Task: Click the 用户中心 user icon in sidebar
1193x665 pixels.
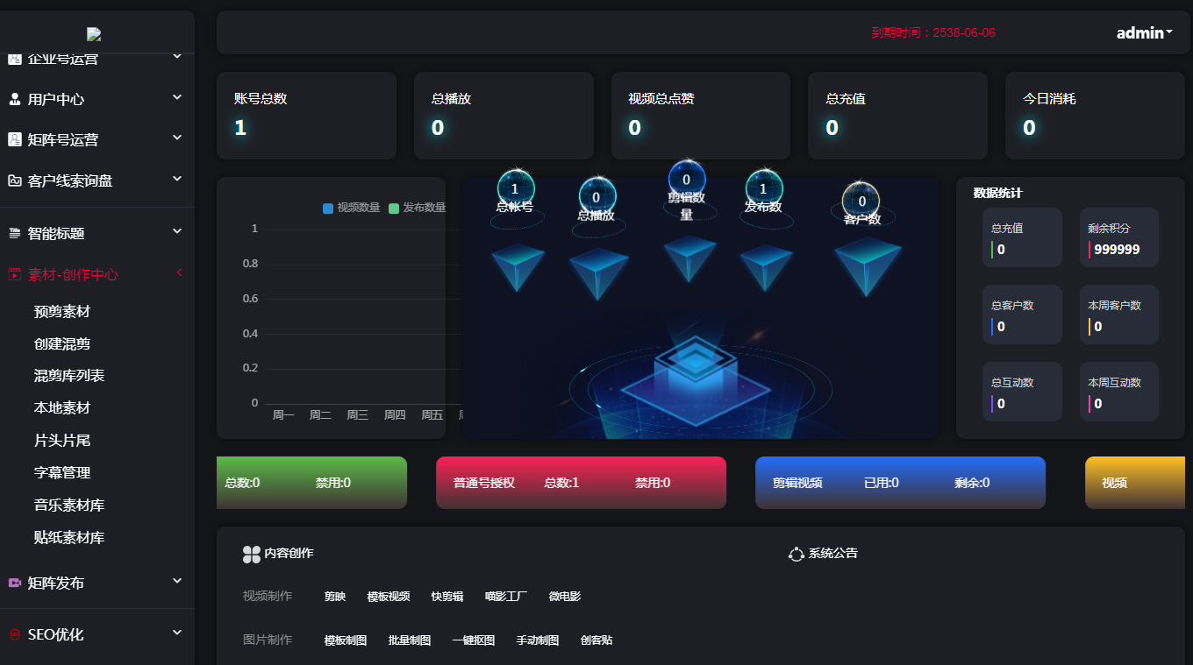Action: click(14, 99)
